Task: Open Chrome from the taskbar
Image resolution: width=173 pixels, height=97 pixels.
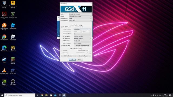Action: tap(42, 95)
